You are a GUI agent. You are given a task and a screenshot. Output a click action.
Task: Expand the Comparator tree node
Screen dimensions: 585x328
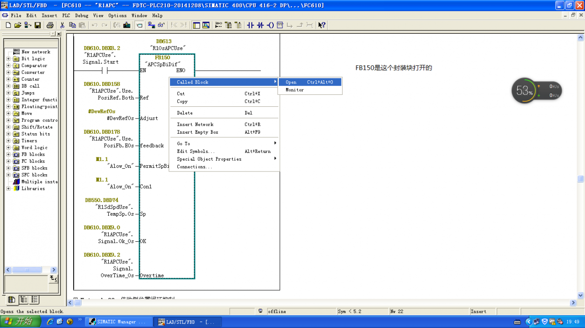pyautogui.click(x=8, y=65)
